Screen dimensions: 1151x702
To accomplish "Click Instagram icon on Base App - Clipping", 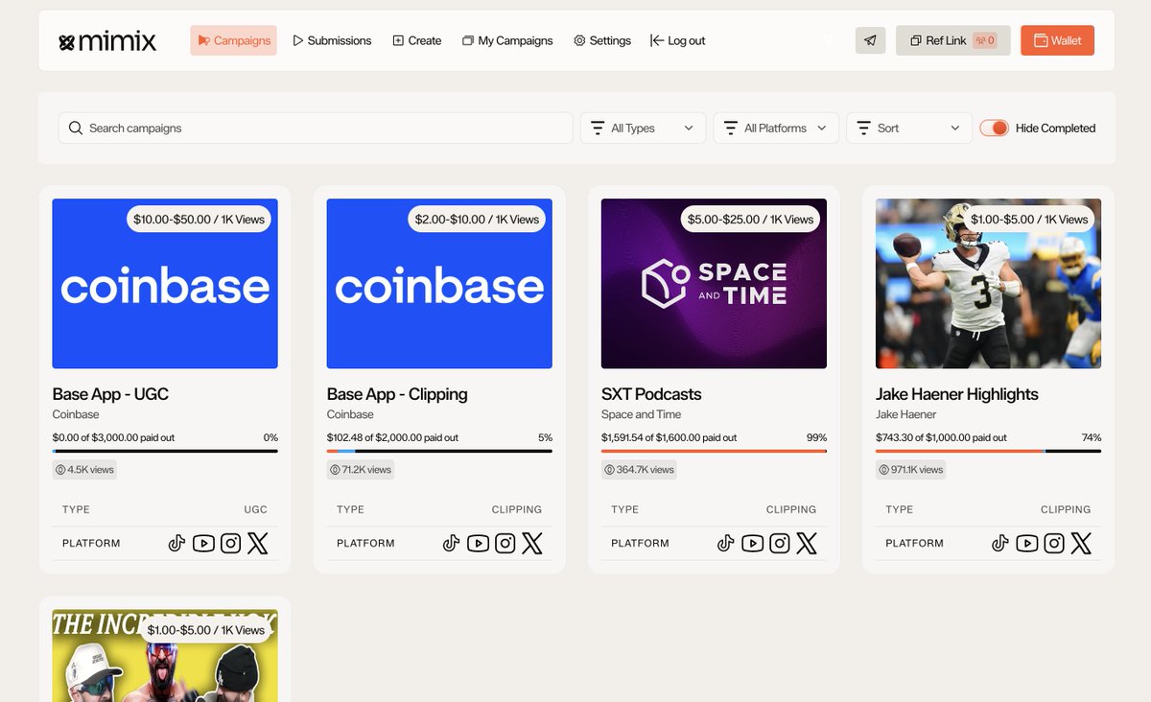I will [x=505, y=544].
